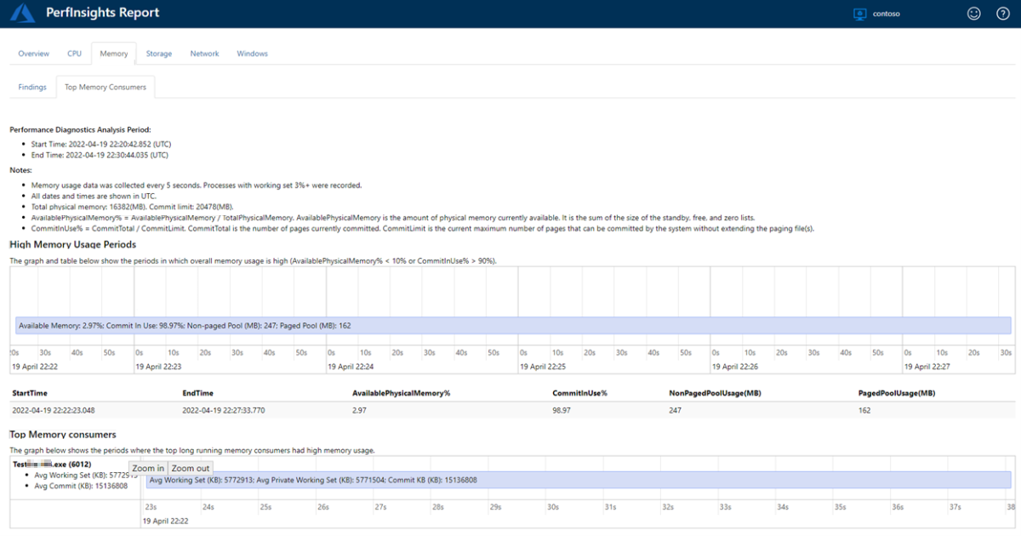Screen dimensions: 1021x536
Task: Click the Top Memory consumers heading
Action: (x=63, y=435)
